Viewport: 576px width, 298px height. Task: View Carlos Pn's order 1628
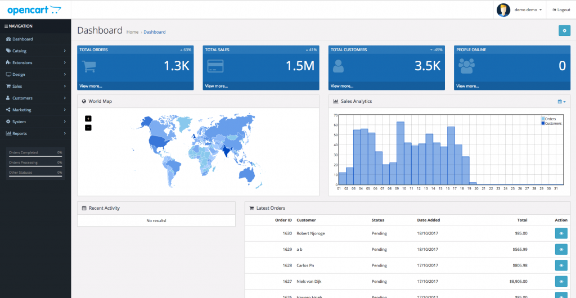pyautogui.click(x=561, y=265)
